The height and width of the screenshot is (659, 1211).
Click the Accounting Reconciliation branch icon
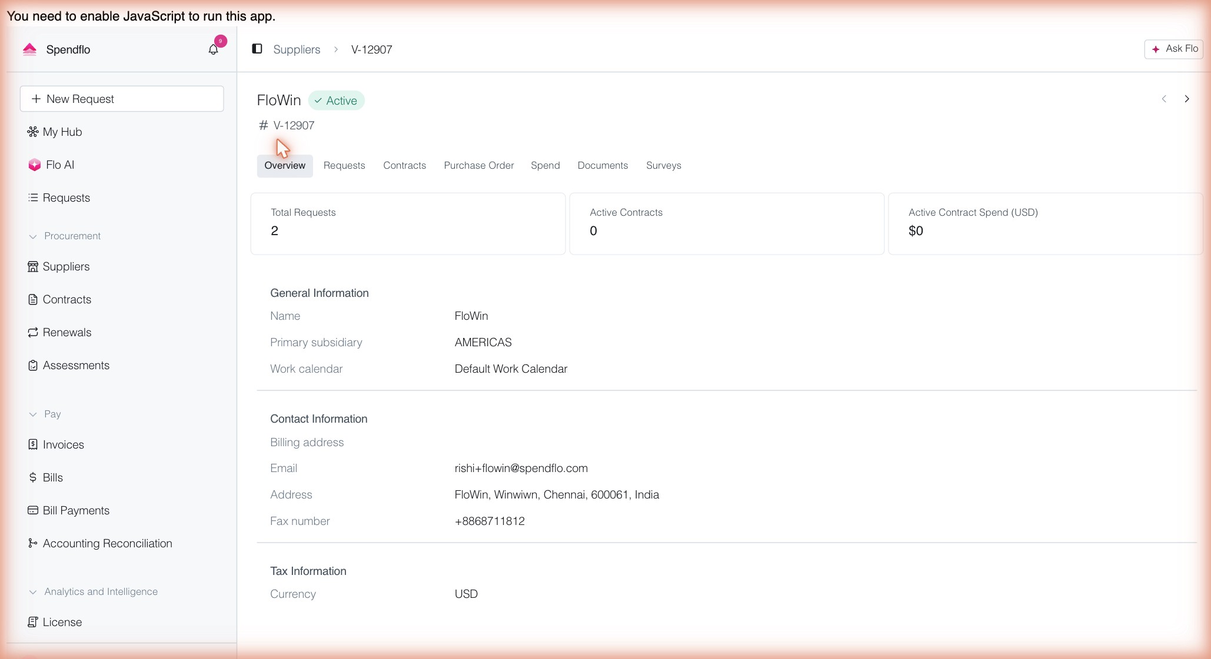[x=33, y=543]
